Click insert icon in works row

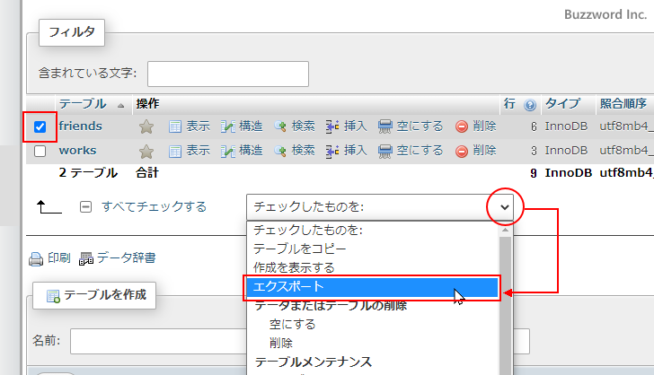(x=332, y=152)
